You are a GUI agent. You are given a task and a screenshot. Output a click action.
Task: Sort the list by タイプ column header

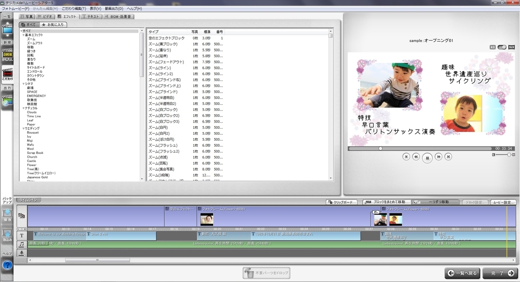click(168, 32)
